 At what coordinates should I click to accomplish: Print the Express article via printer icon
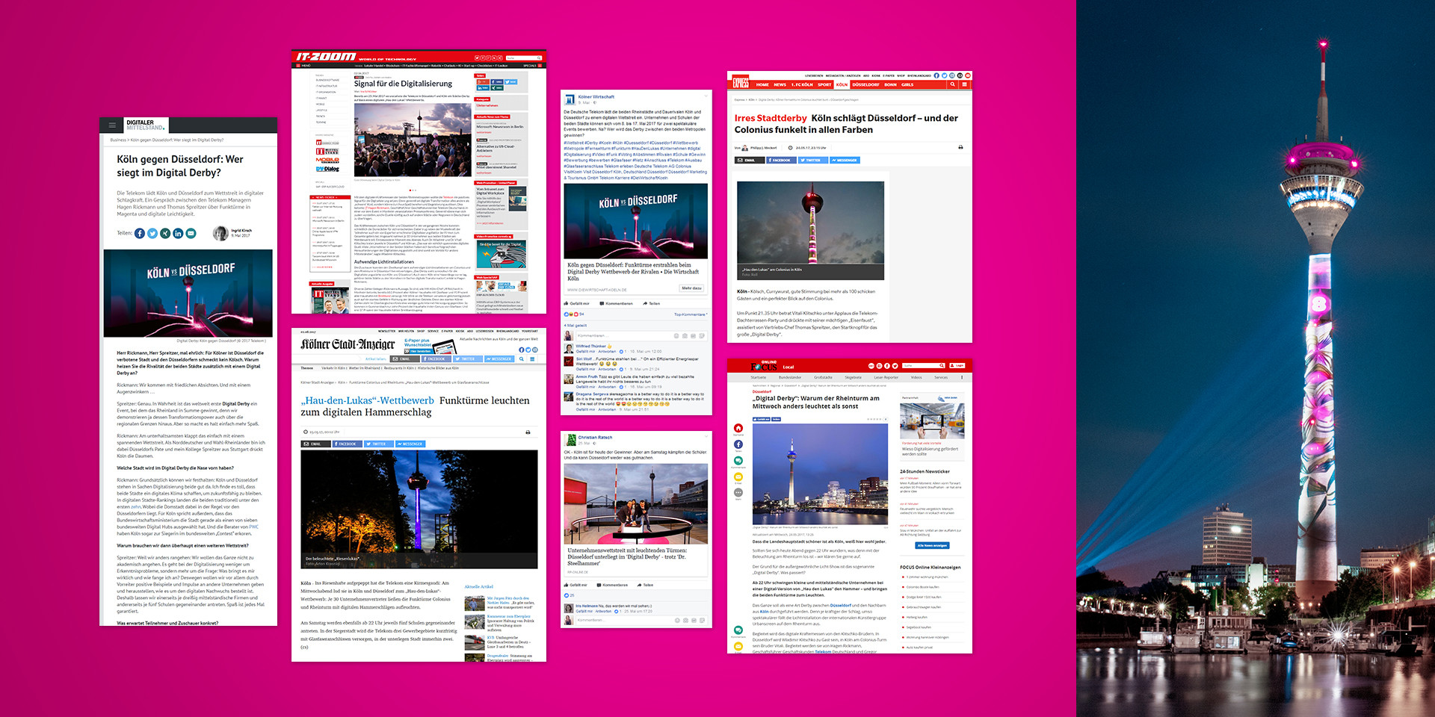pyautogui.click(x=960, y=147)
